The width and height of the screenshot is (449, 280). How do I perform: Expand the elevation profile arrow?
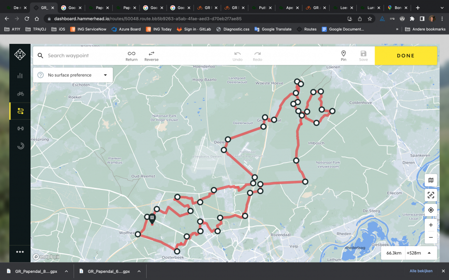429,253
